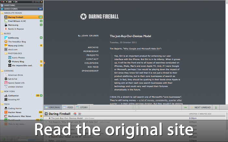The image size is (228, 142).
Task: Collapse the Photoblogs subfolder
Action: pos(6,54)
